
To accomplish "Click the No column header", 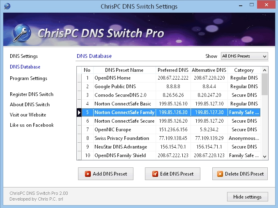I will pos(87,70).
